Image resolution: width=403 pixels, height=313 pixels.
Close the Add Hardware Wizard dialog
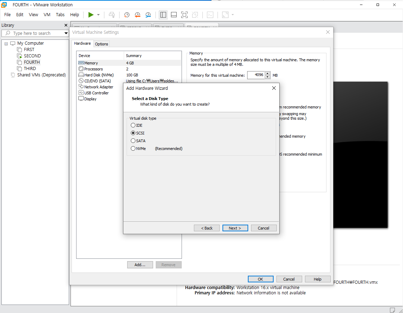274,88
